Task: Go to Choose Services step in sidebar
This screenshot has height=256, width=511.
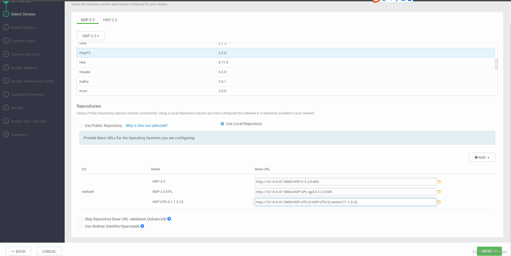Action: (x=25, y=54)
